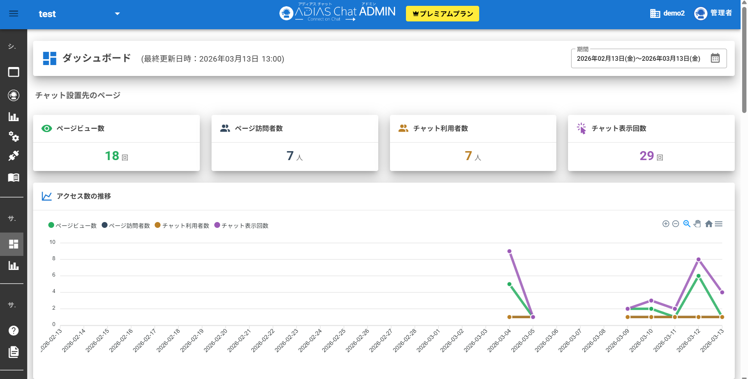This screenshot has height=379, width=748.
Task: Click the チャット設置先のページ heading
Action: coord(78,95)
